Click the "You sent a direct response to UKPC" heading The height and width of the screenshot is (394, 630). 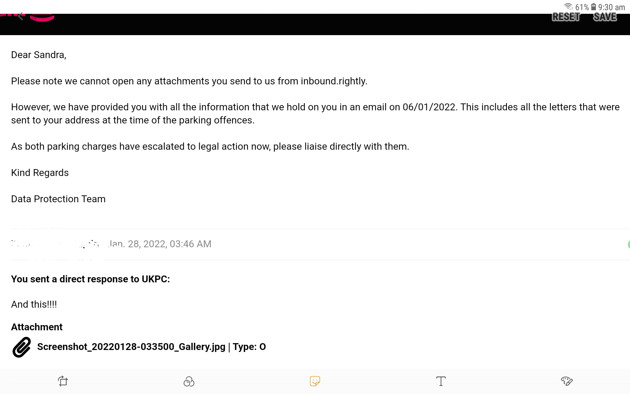91,279
